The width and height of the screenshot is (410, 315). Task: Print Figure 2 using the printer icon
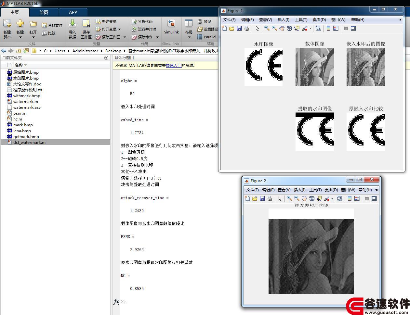point(270,199)
